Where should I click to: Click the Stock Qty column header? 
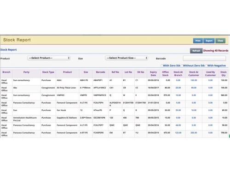(x=224, y=74)
